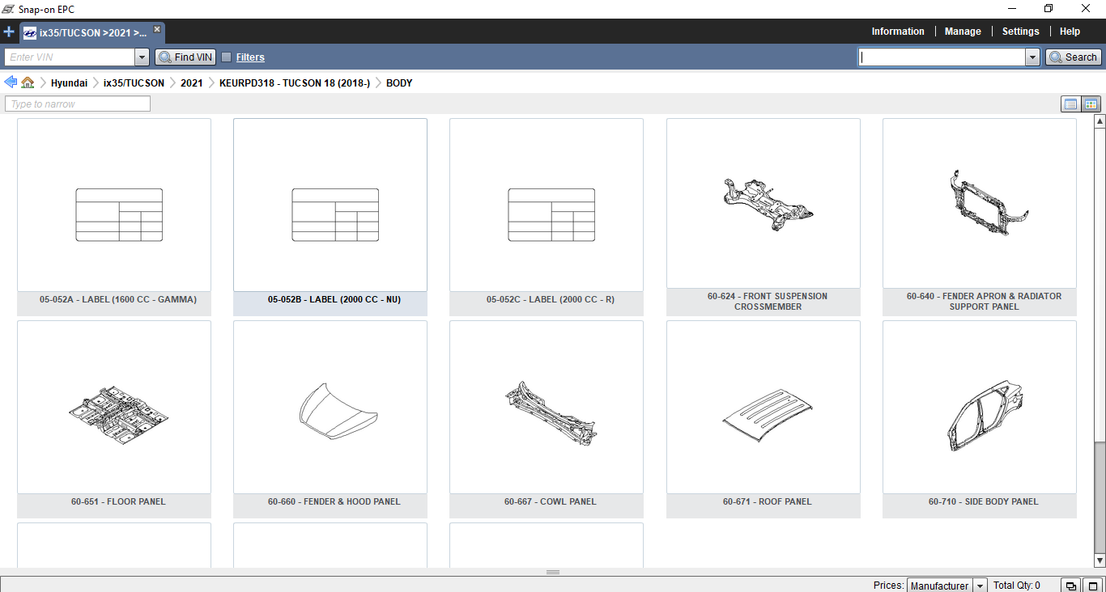
Task: Go to home via house icon
Action: pyautogui.click(x=28, y=82)
